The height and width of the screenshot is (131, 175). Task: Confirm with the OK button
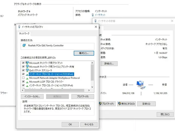point(70,124)
